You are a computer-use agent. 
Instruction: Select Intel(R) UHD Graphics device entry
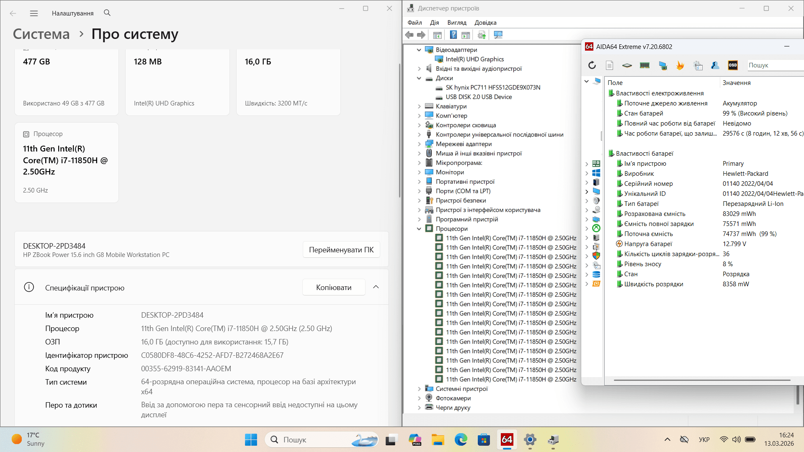pyautogui.click(x=474, y=59)
